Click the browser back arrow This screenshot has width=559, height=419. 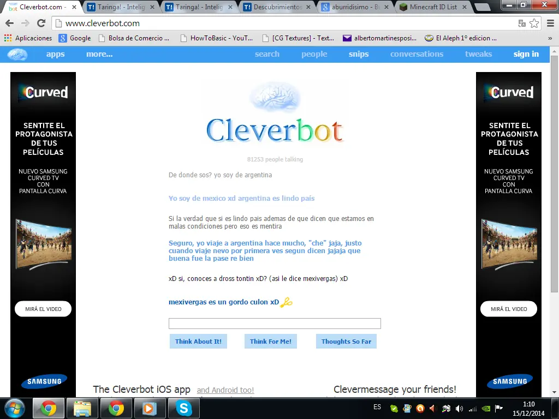[x=10, y=23]
